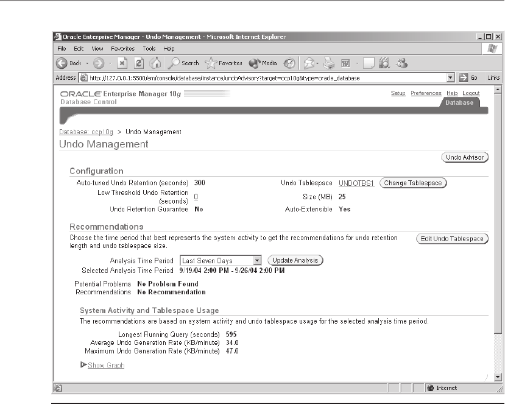
Task: Click the Average Undo Generation Rate value 34.0
Action: point(232,342)
